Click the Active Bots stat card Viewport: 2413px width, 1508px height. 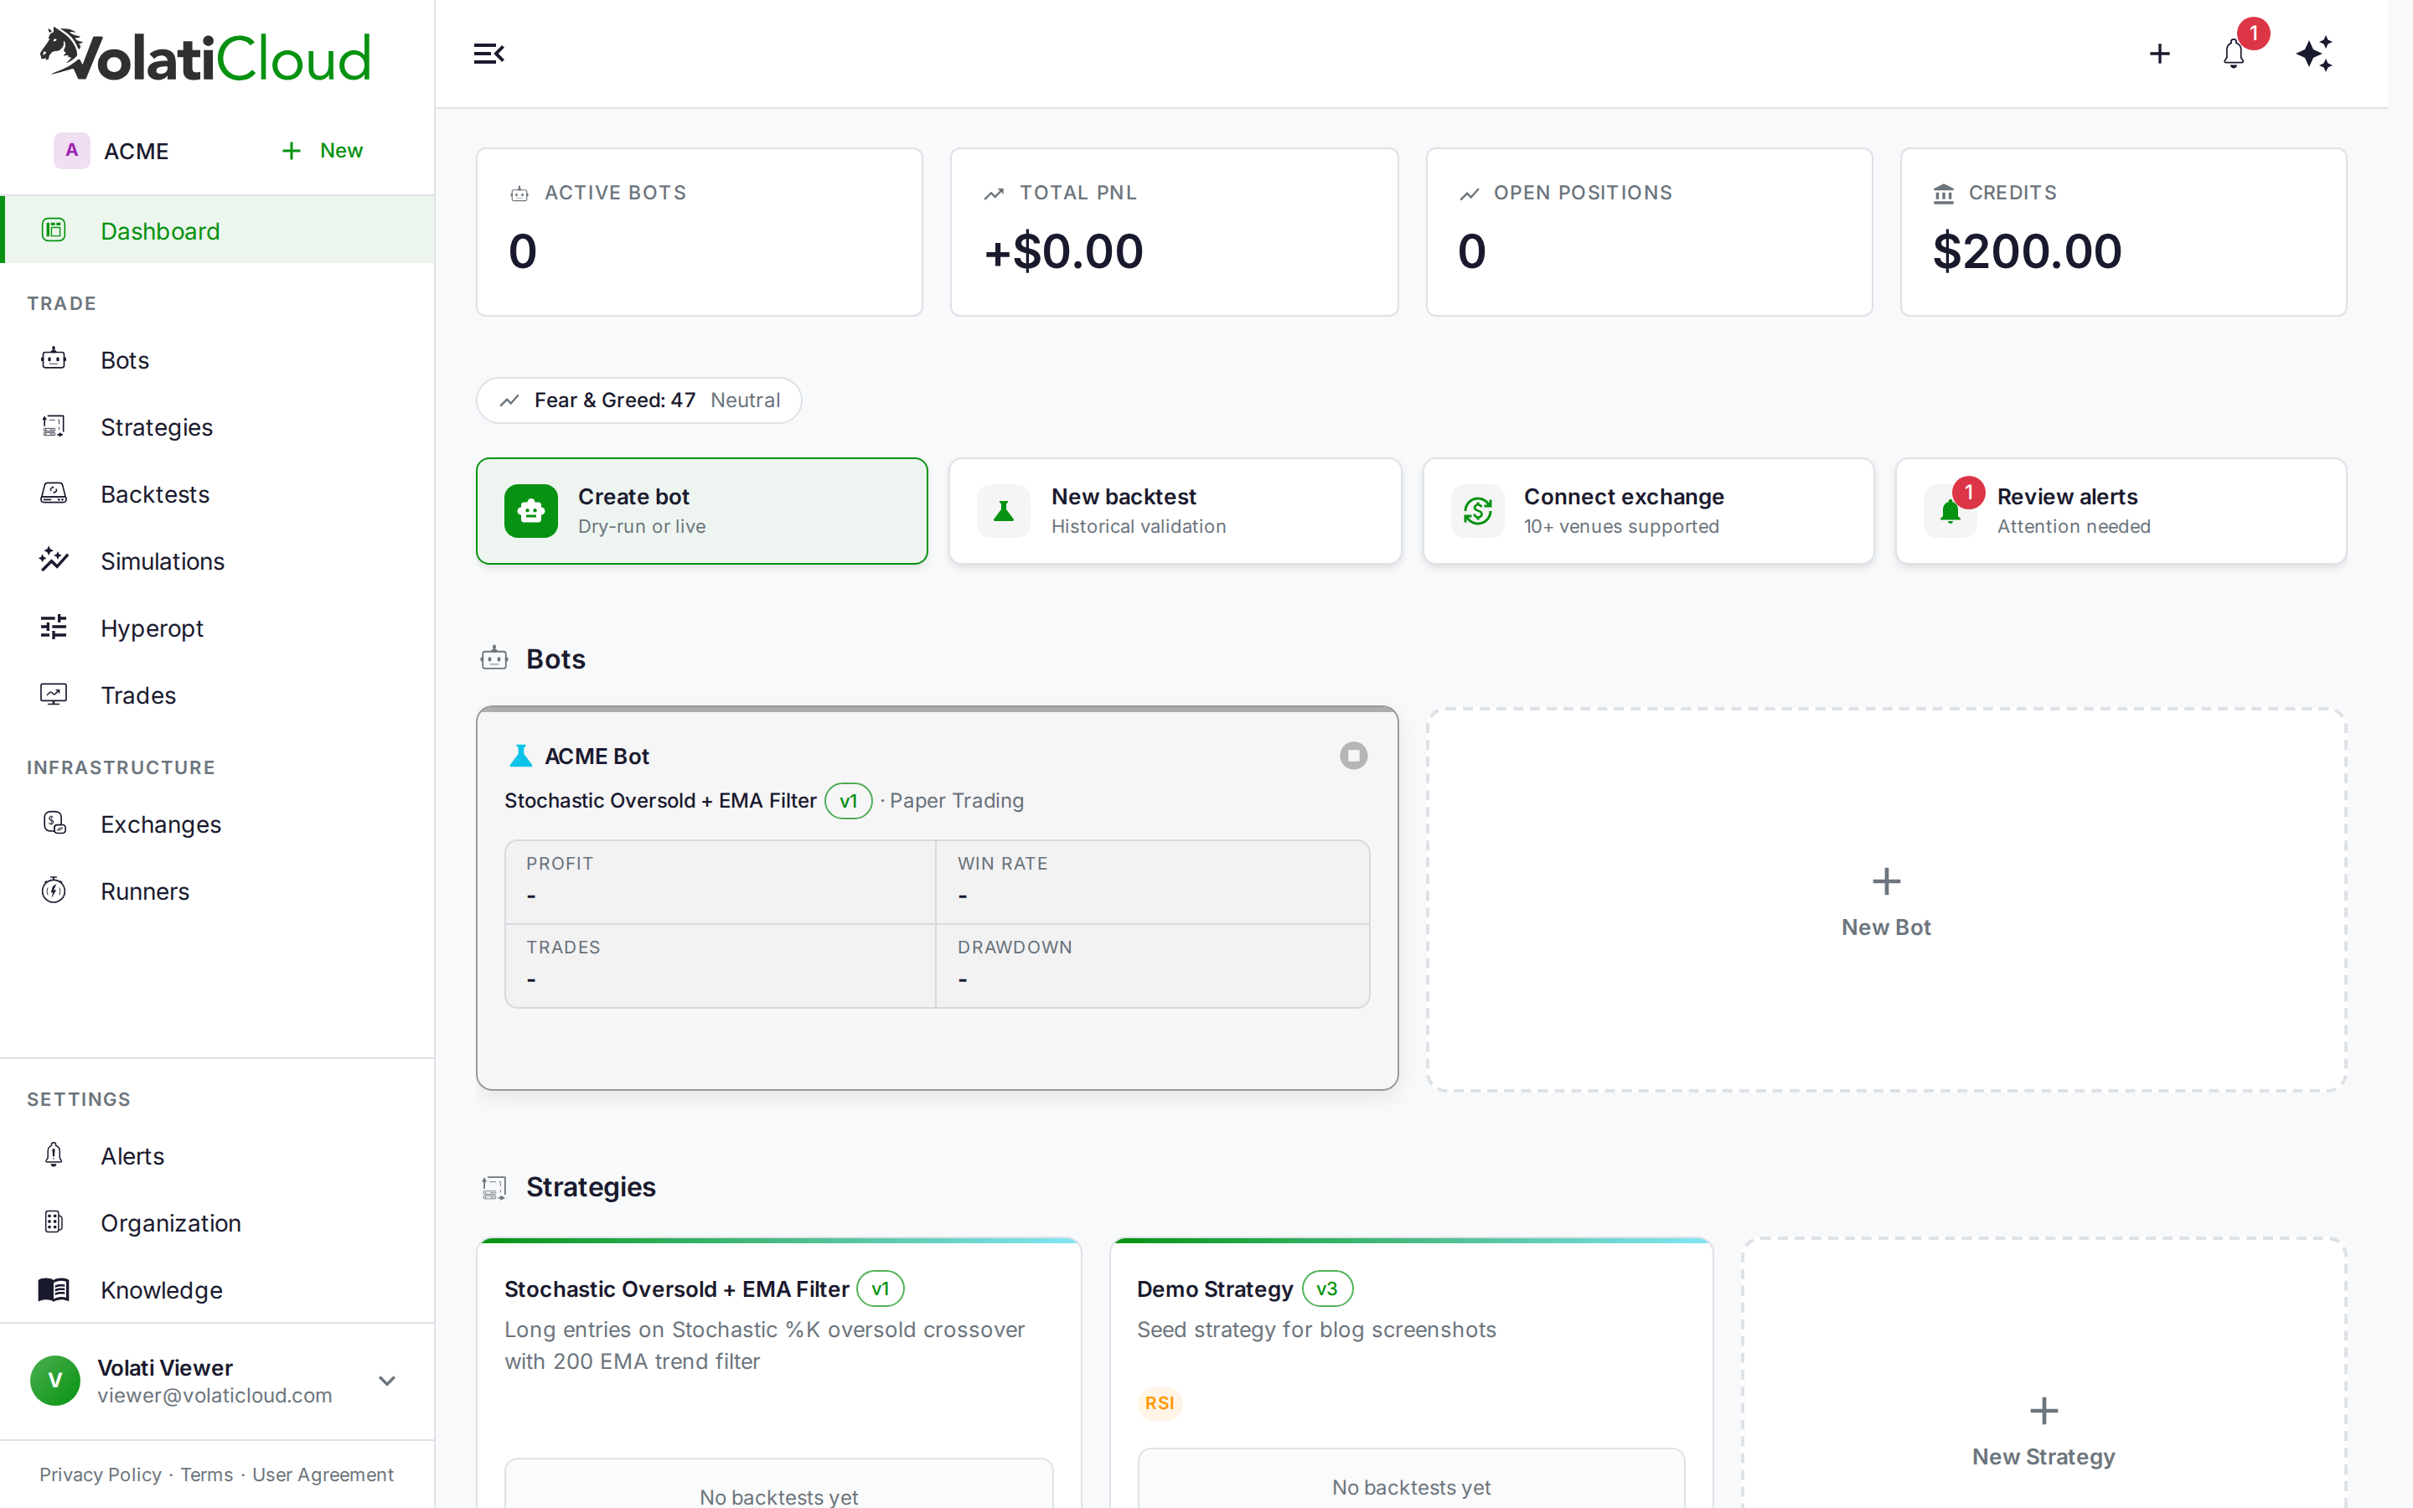pyautogui.click(x=699, y=232)
